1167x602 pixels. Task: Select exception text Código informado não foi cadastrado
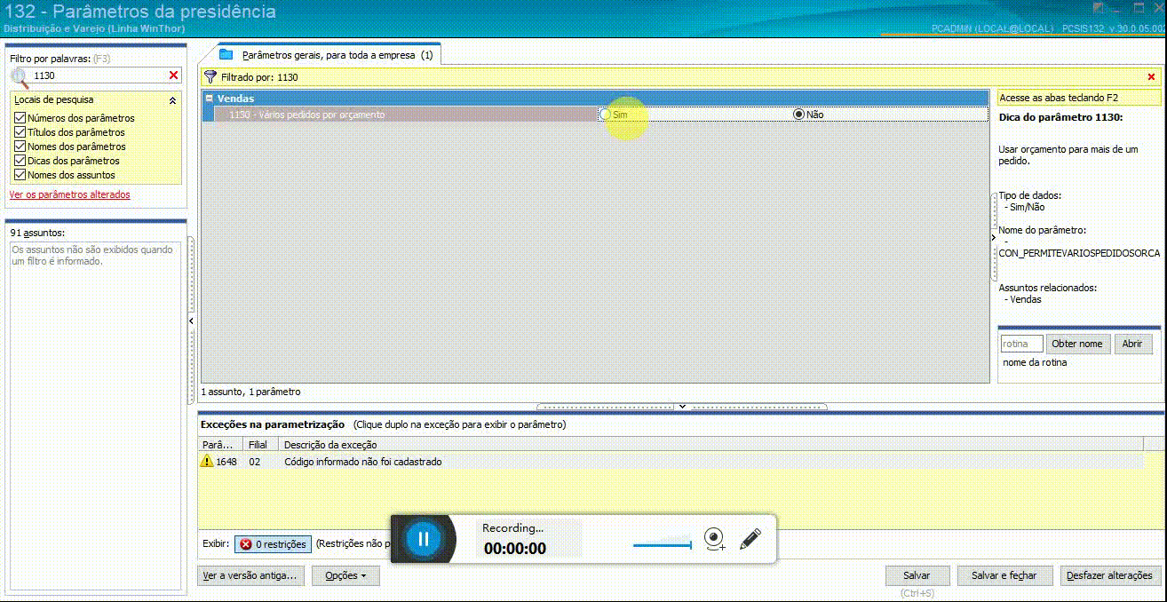pyautogui.click(x=362, y=462)
